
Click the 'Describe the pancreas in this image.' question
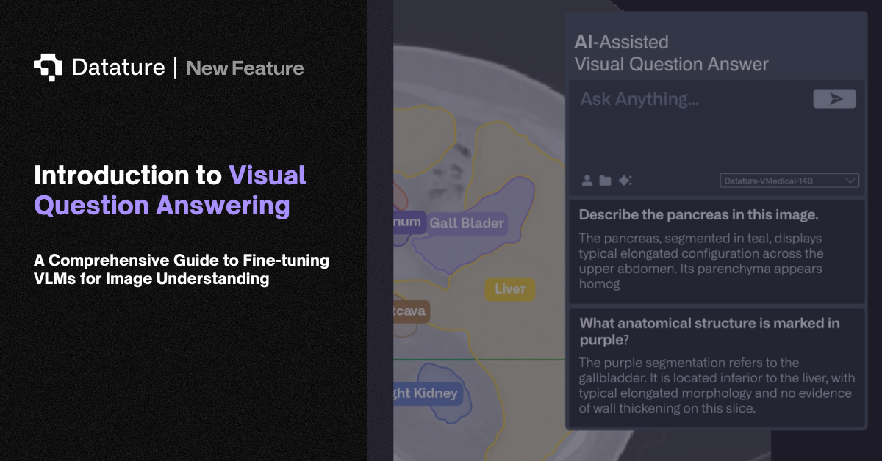pyautogui.click(x=699, y=215)
